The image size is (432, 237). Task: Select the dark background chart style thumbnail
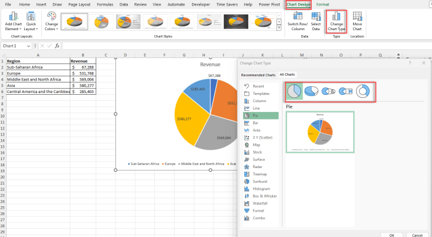click(236, 22)
